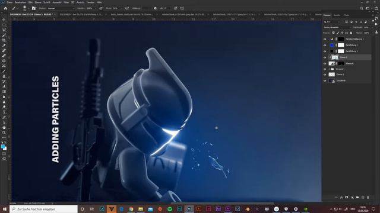Screen dimensions: 380x213
Task: Select the Hand tool
Action: [4, 127]
